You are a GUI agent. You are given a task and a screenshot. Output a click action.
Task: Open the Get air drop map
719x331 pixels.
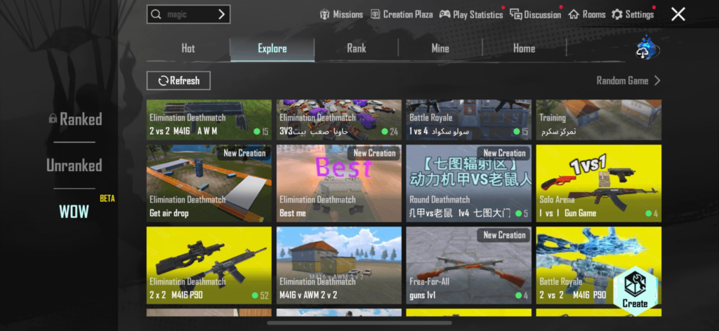pyautogui.click(x=209, y=184)
